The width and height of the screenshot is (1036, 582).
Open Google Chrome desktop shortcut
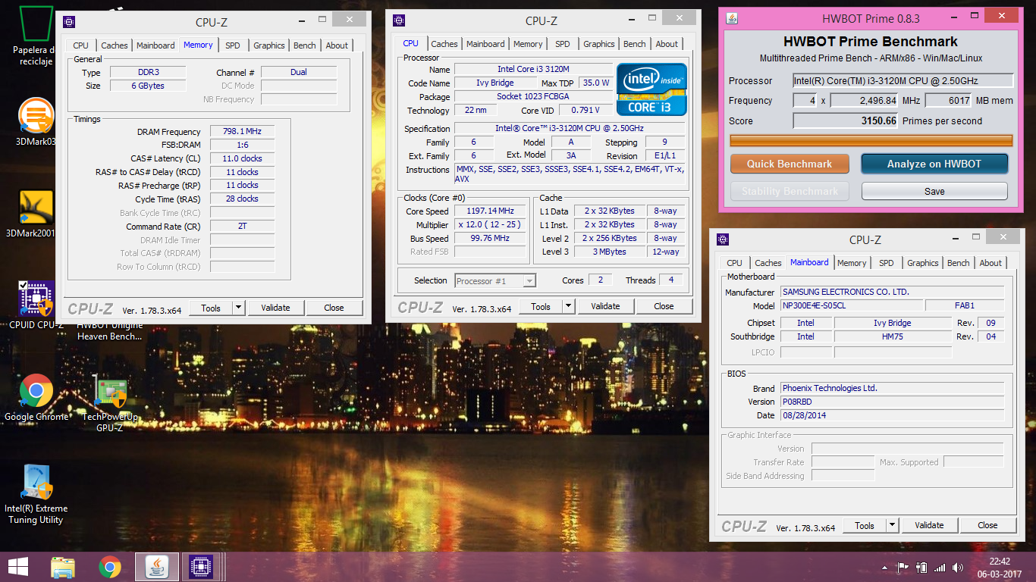tap(36, 398)
